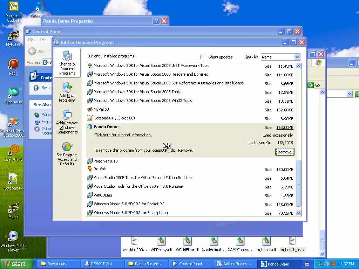
Task: Open Edit menu in Control Panel window
Action: [42, 40]
